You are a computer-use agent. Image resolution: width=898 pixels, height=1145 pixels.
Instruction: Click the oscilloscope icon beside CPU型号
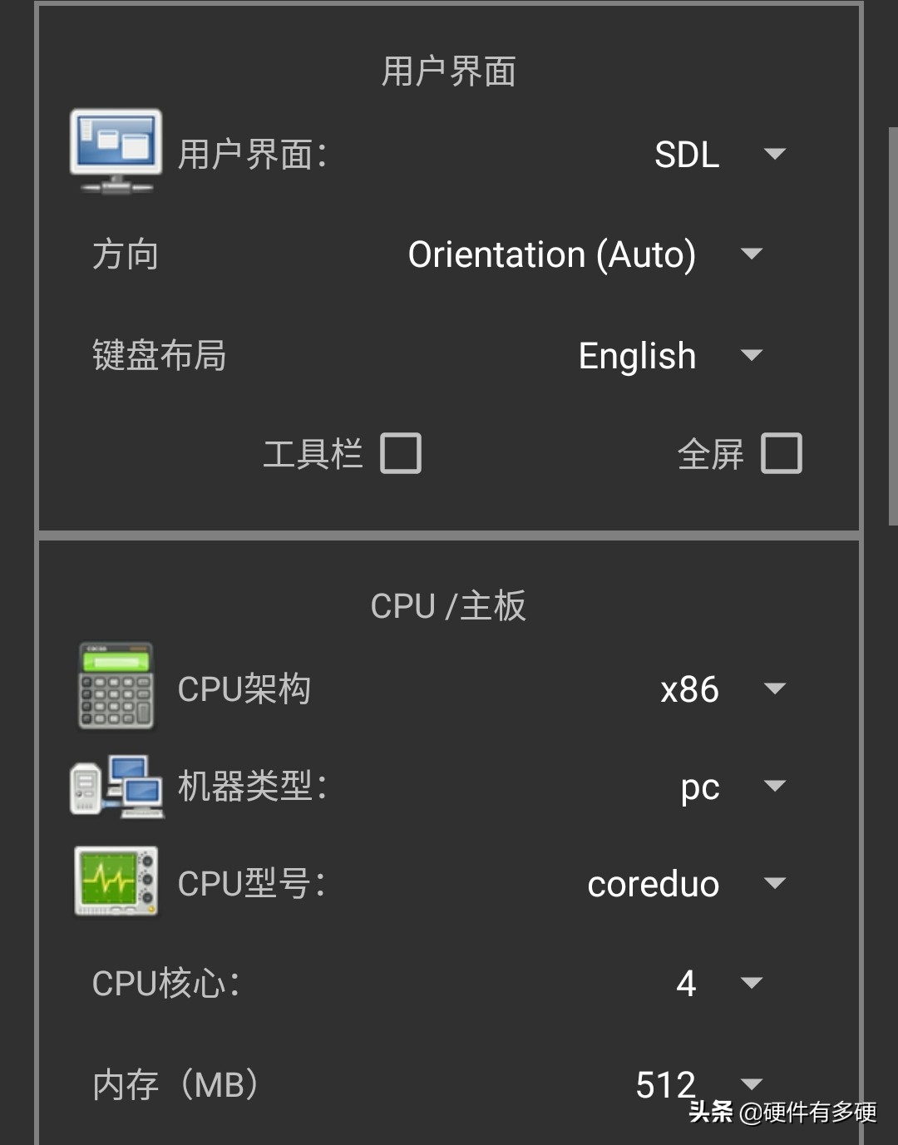(116, 882)
